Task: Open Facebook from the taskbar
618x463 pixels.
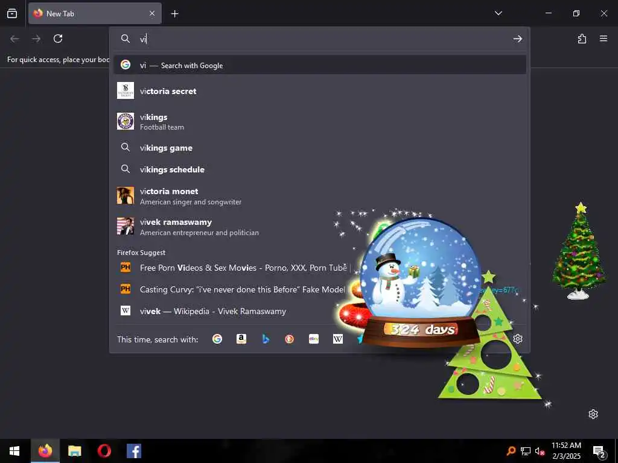Action: point(134,451)
